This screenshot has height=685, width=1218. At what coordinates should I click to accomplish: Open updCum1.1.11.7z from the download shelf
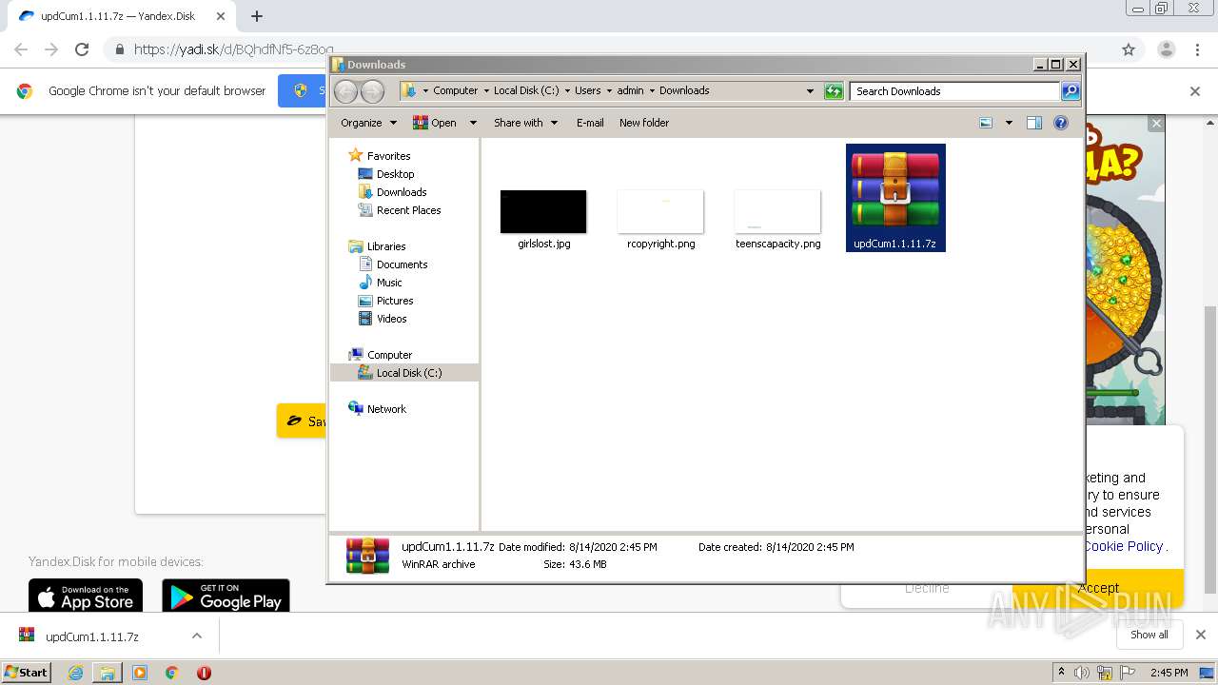(x=92, y=636)
